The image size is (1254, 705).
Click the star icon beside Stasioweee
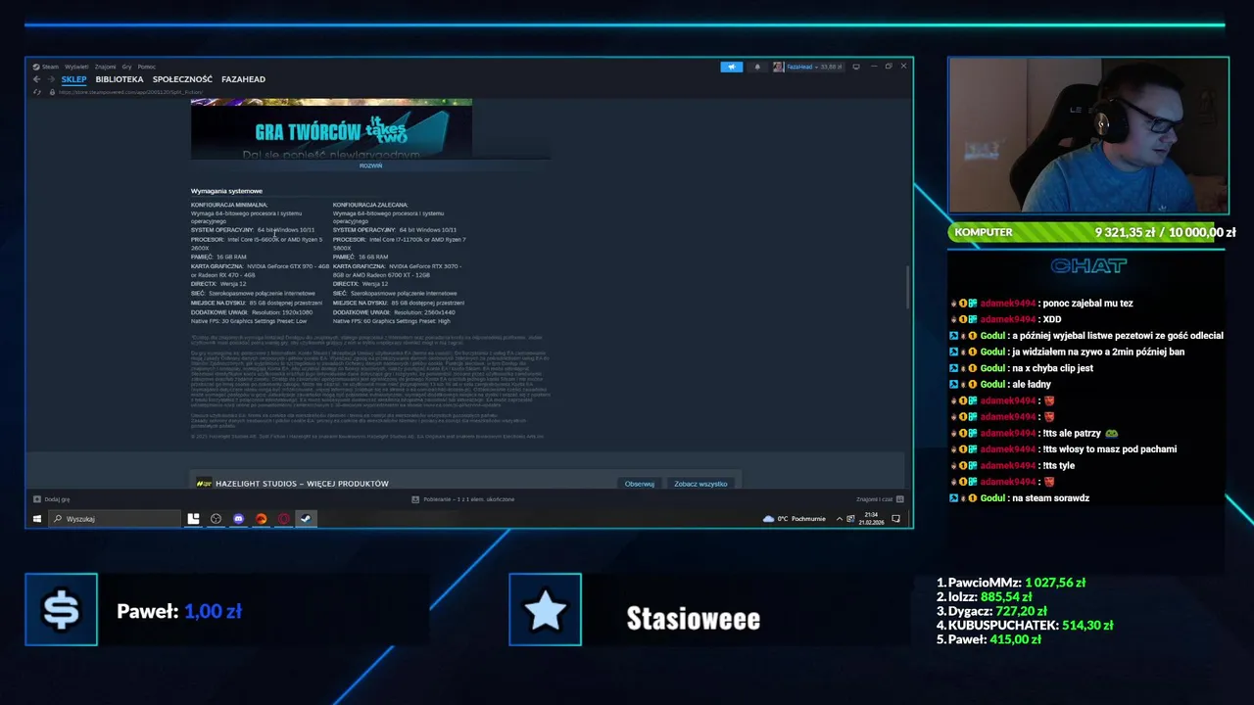(x=545, y=610)
